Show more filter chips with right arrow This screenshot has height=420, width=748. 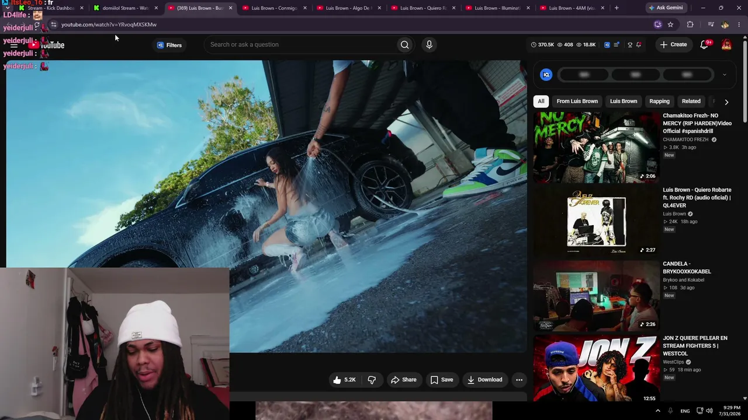(x=726, y=101)
